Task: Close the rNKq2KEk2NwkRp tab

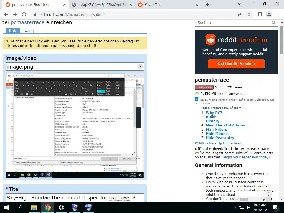Action: (x=131, y=5)
